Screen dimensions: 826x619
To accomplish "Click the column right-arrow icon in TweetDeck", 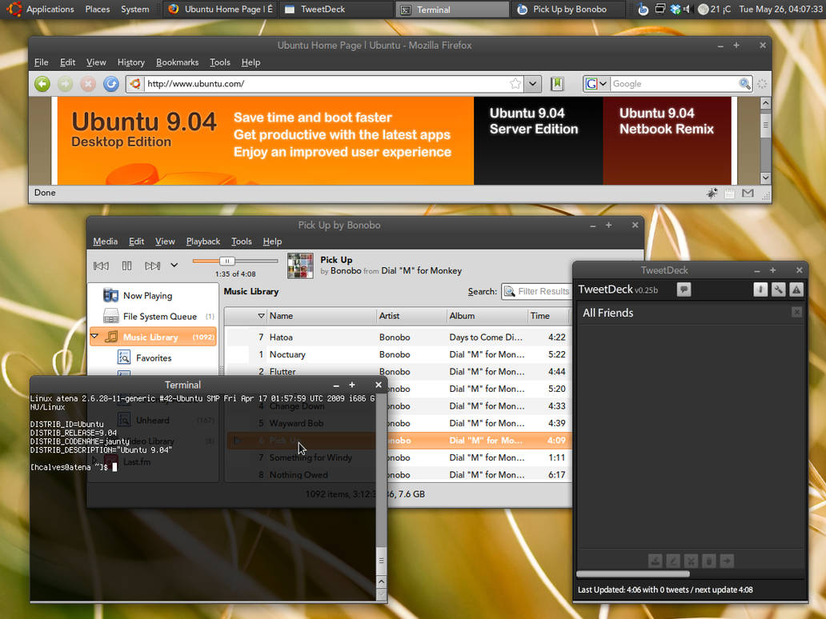I will point(727,561).
